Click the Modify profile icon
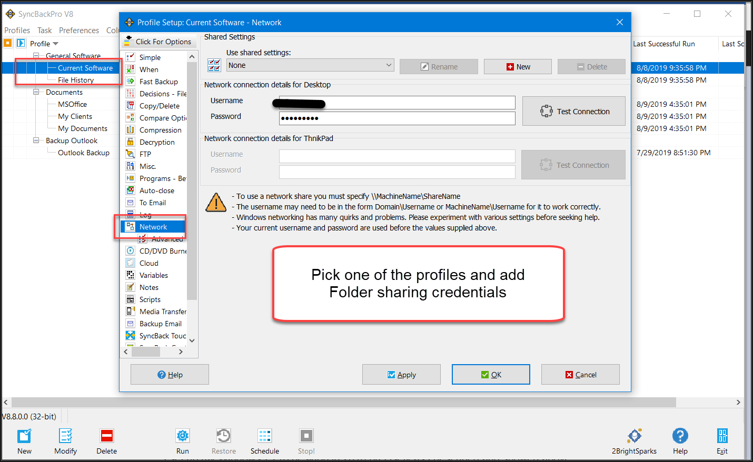Screen dimensions: 753x462 (x=65, y=436)
